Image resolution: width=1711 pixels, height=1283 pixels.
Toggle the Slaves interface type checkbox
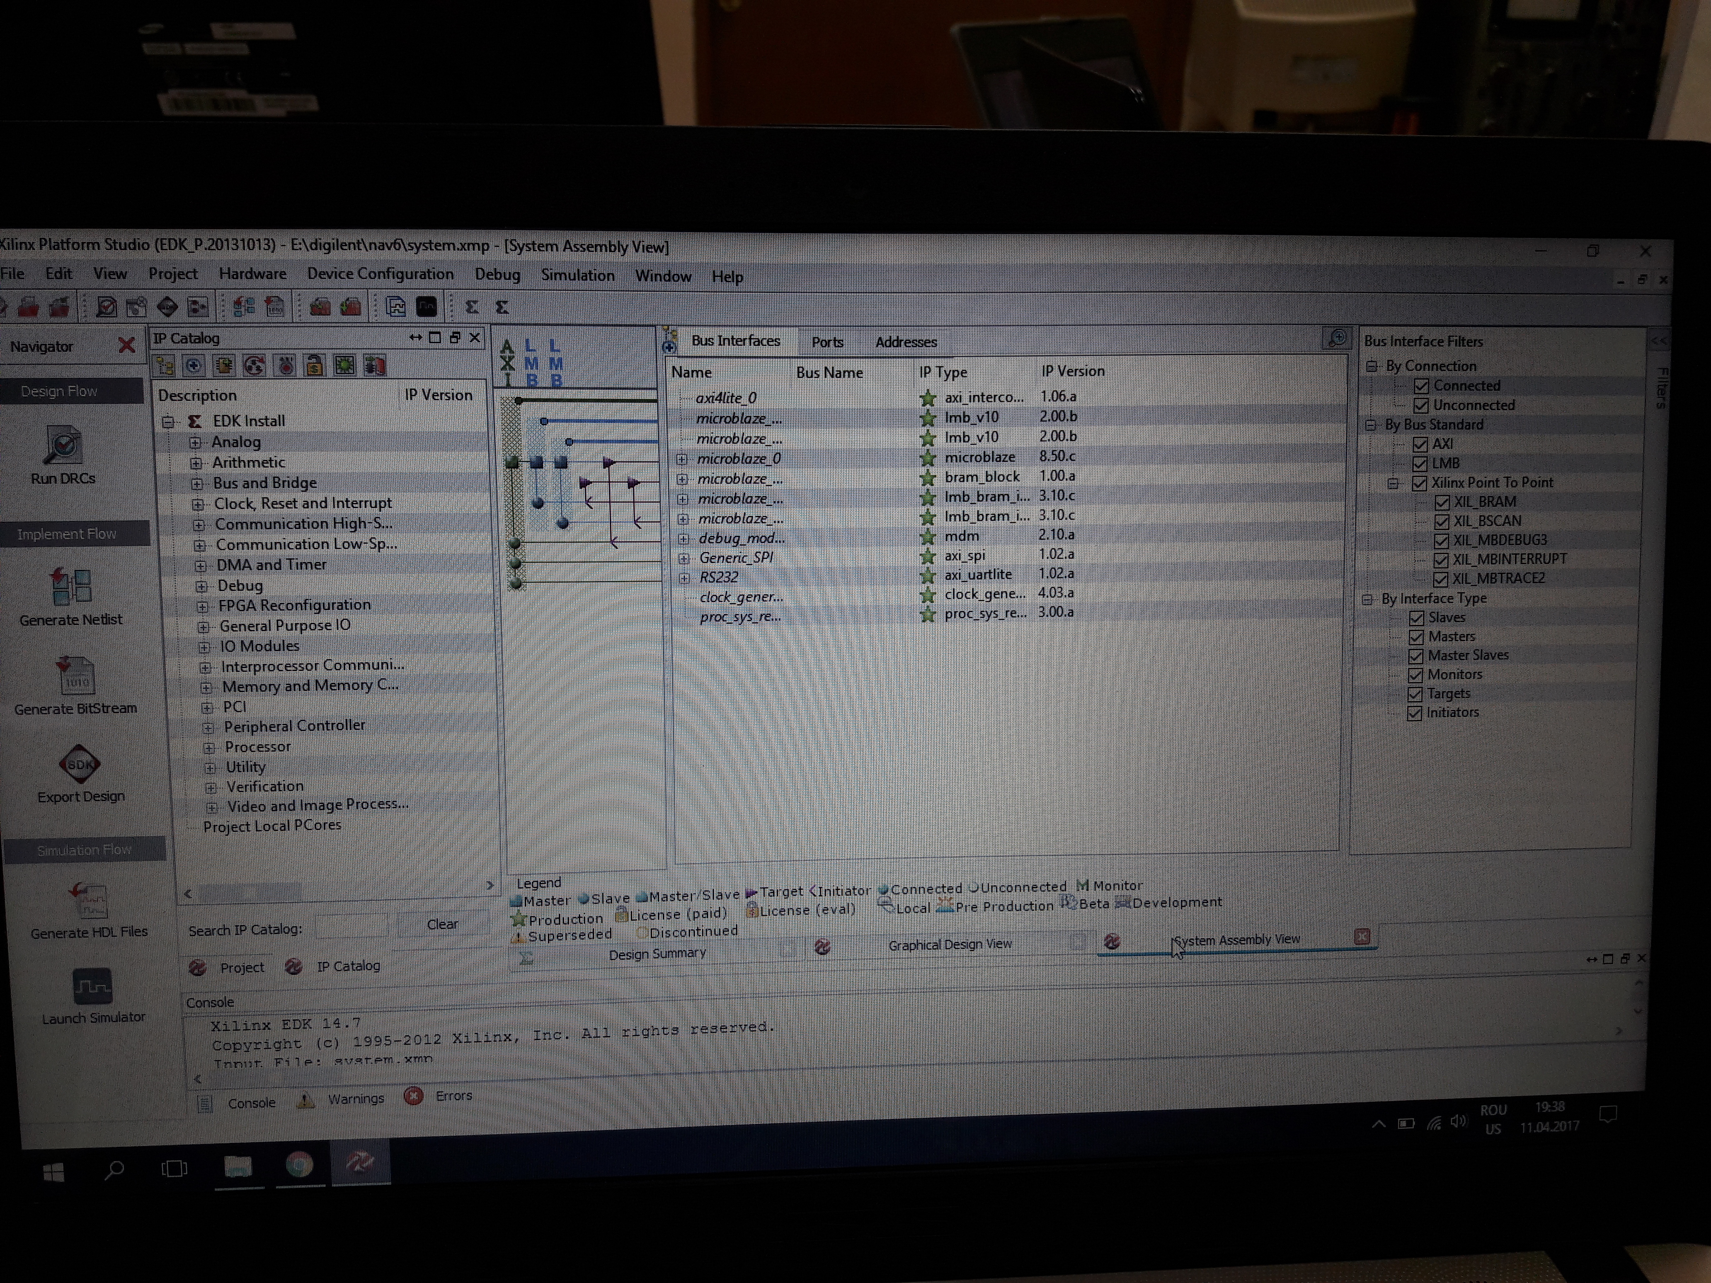tap(1416, 618)
